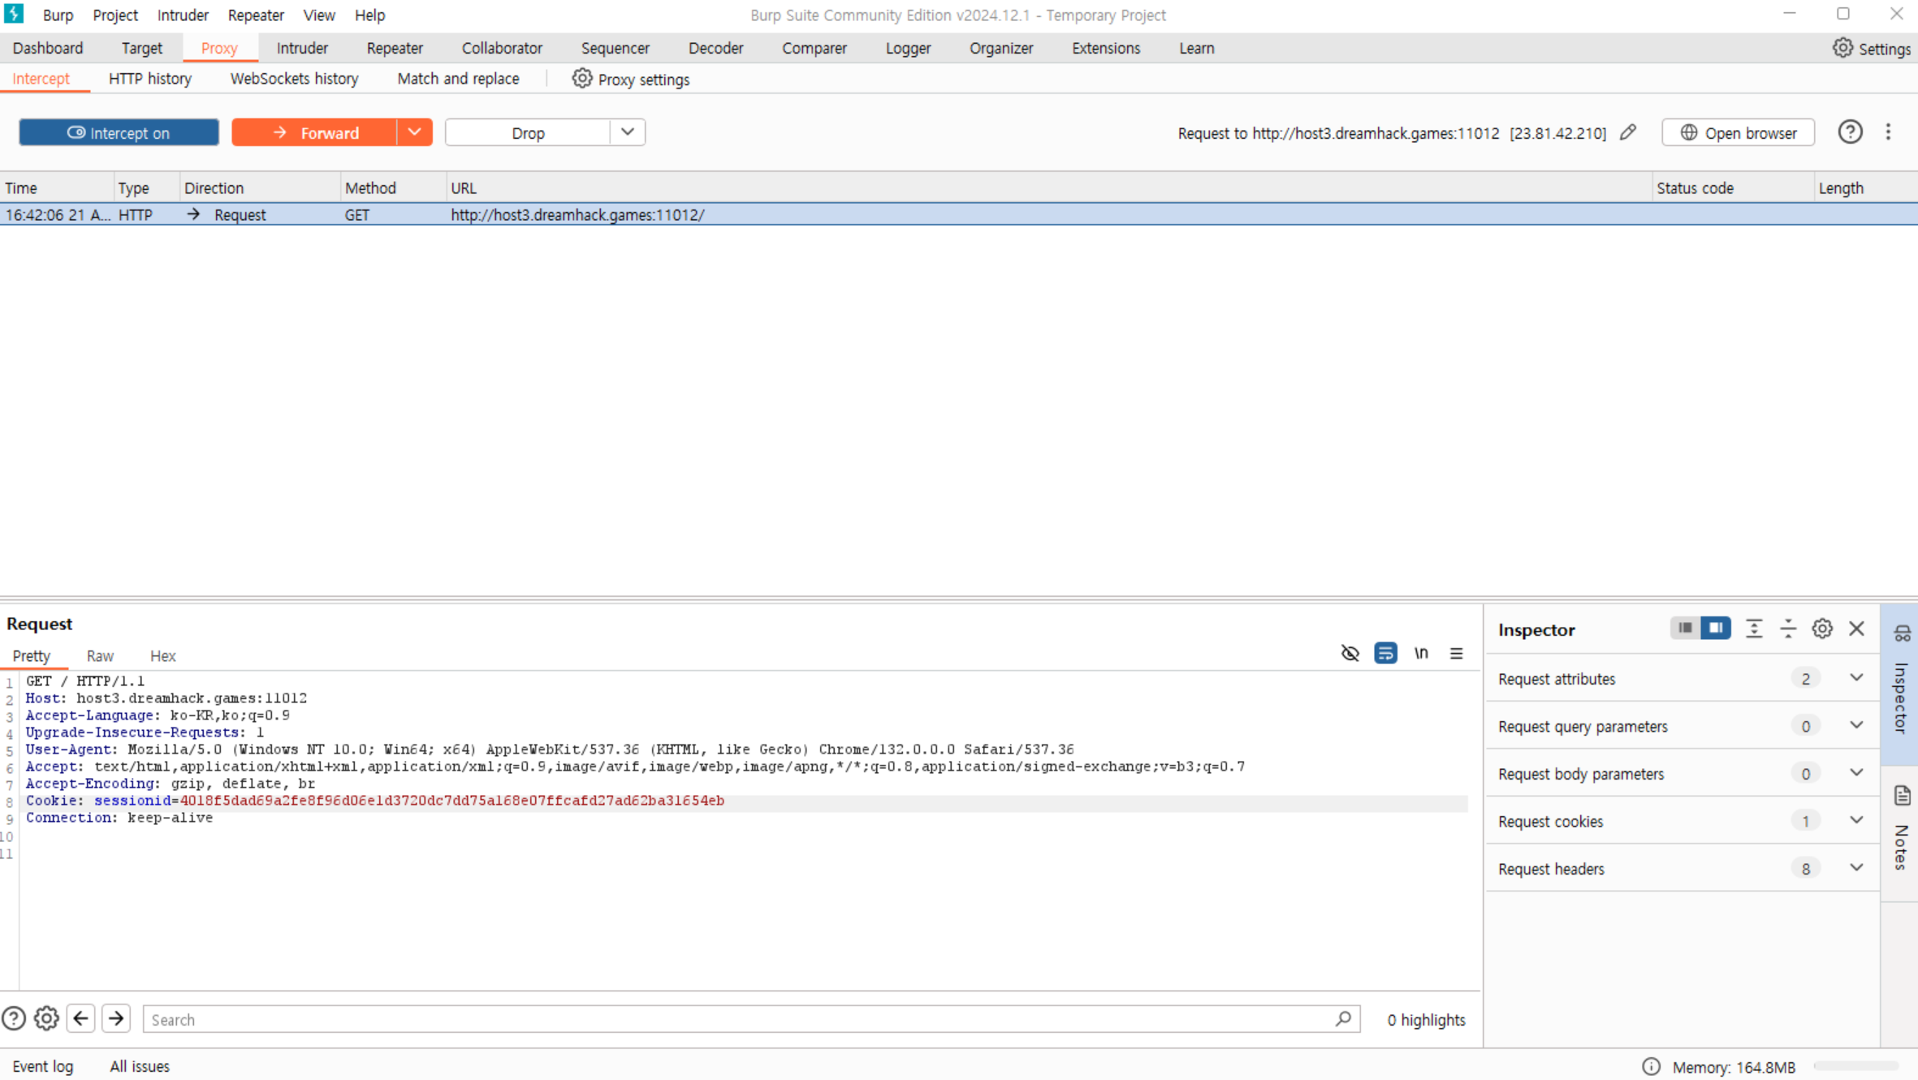Open the Inspector settings gear
This screenshot has height=1080, width=1918.
1821,629
